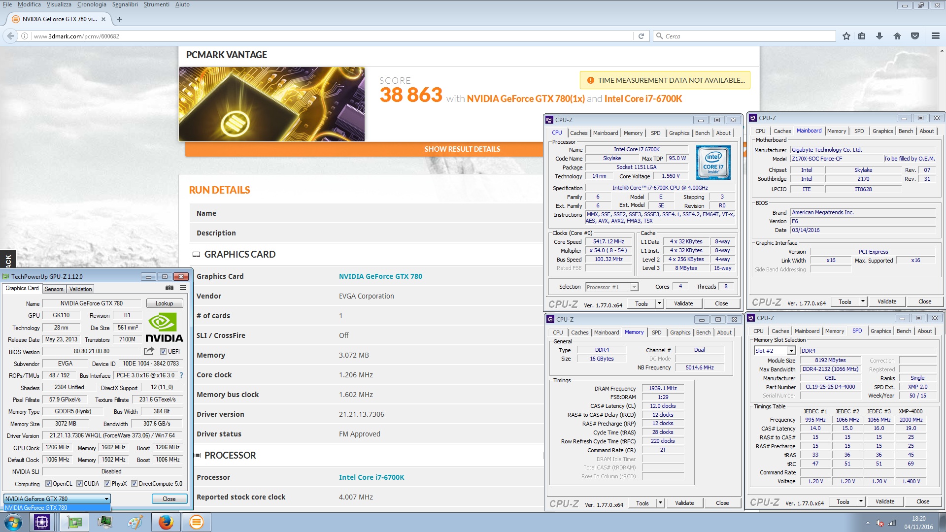
Task: Open volume control in system tray
Action: (x=880, y=523)
